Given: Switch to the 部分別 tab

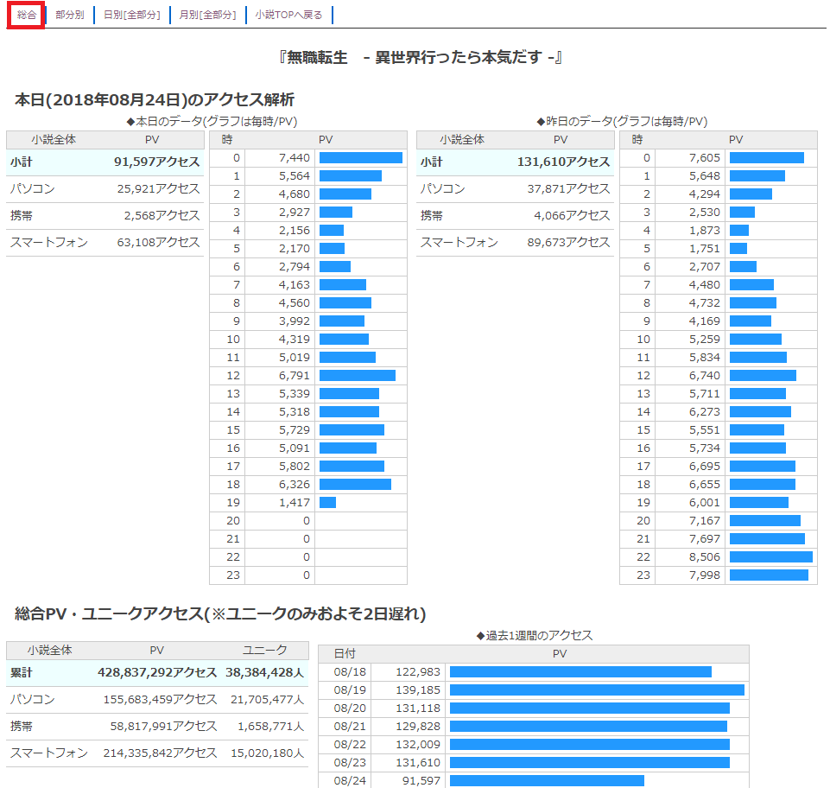Looking at the screenshot, I should coord(70,16).
